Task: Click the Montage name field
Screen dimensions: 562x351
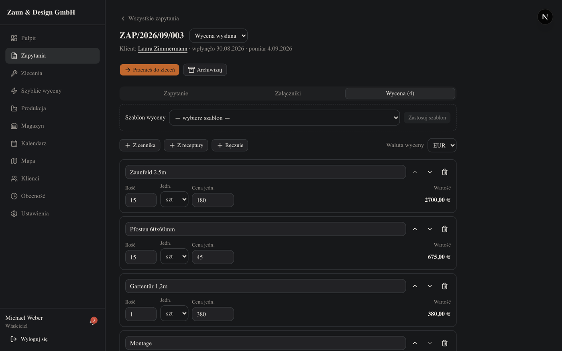Action: pyautogui.click(x=265, y=343)
